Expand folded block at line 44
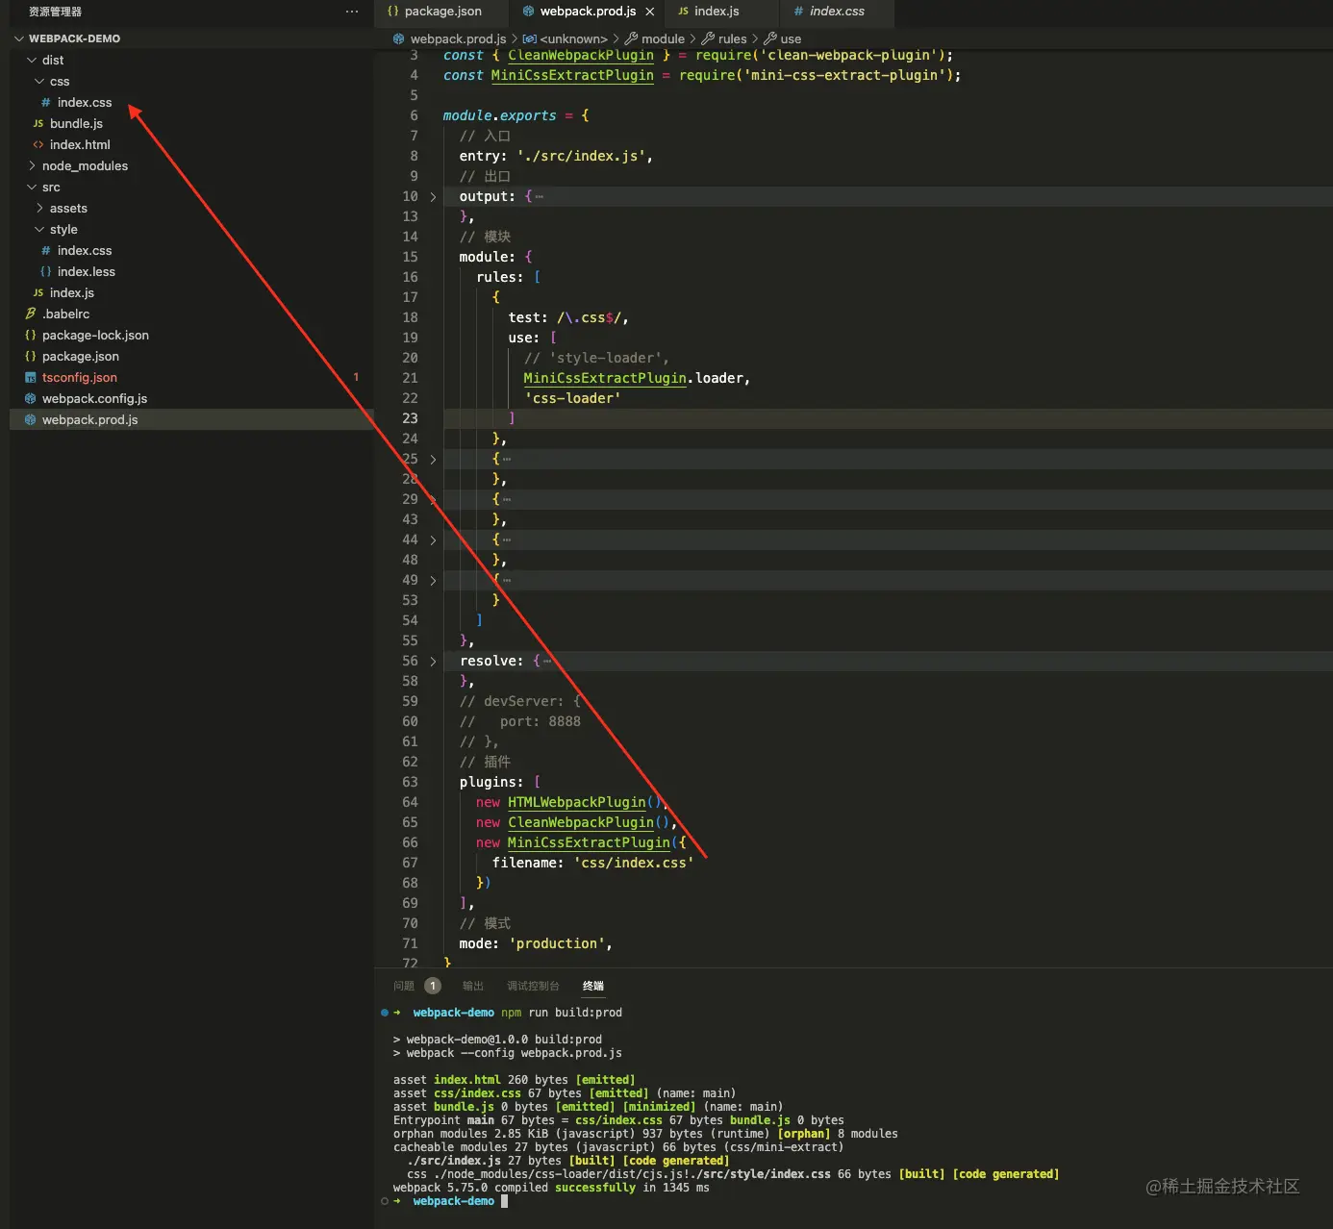The image size is (1333, 1229). (433, 539)
